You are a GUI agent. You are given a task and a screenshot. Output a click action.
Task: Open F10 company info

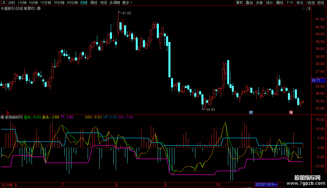point(290,3)
